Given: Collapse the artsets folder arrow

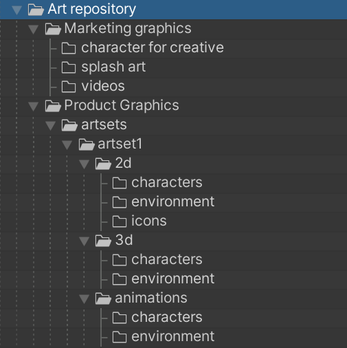Looking at the screenshot, I should [50, 126].
